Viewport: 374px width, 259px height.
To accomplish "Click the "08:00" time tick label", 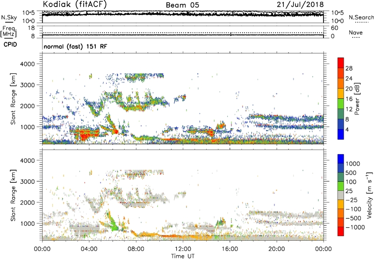I will (x=136, y=249).
